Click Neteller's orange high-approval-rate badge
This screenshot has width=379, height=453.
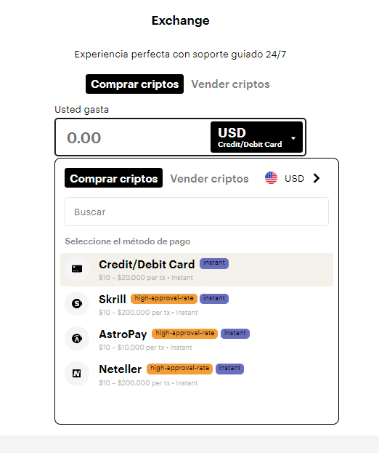pyautogui.click(x=179, y=369)
